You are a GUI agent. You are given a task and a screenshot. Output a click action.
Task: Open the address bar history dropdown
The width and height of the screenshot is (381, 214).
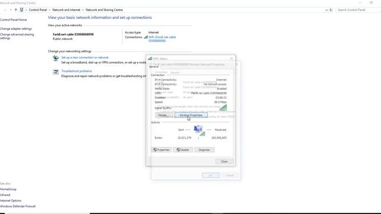[x=326, y=10]
